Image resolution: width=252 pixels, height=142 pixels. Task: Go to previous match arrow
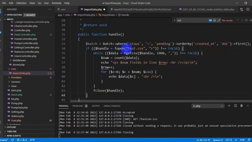pyautogui.click(x=238, y=20)
